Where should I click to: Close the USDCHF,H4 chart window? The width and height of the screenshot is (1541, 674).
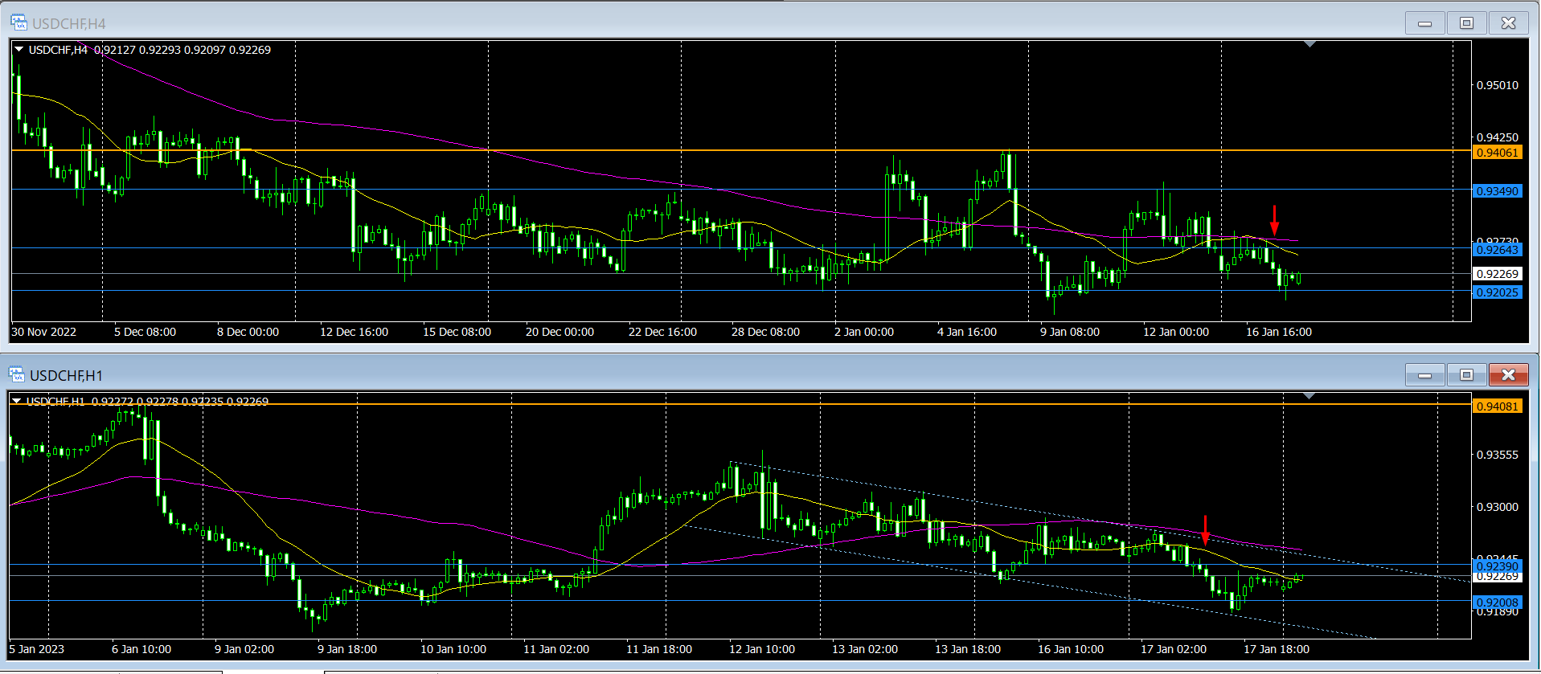click(1509, 23)
